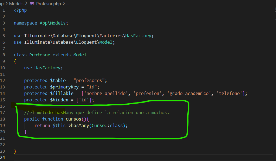Click the yellow closing brace on line 23
Screen dimensions: 276x161
(15, 151)
